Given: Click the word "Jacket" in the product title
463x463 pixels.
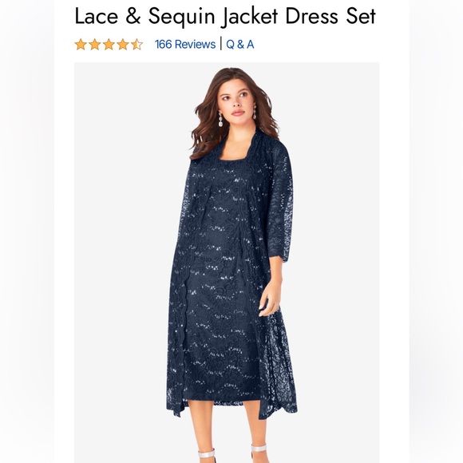Looking at the screenshot, I should 250,17.
